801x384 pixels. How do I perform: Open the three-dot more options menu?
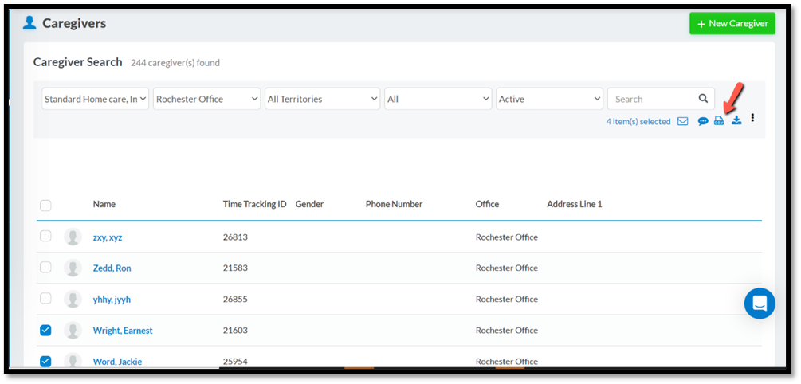[752, 118]
